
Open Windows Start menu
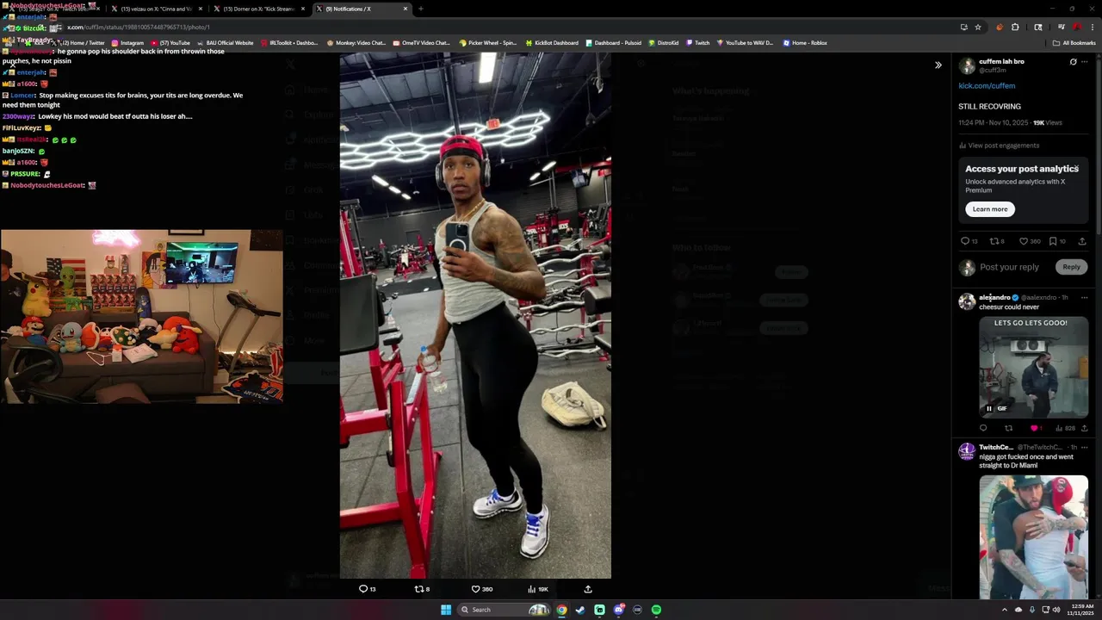[x=446, y=610]
